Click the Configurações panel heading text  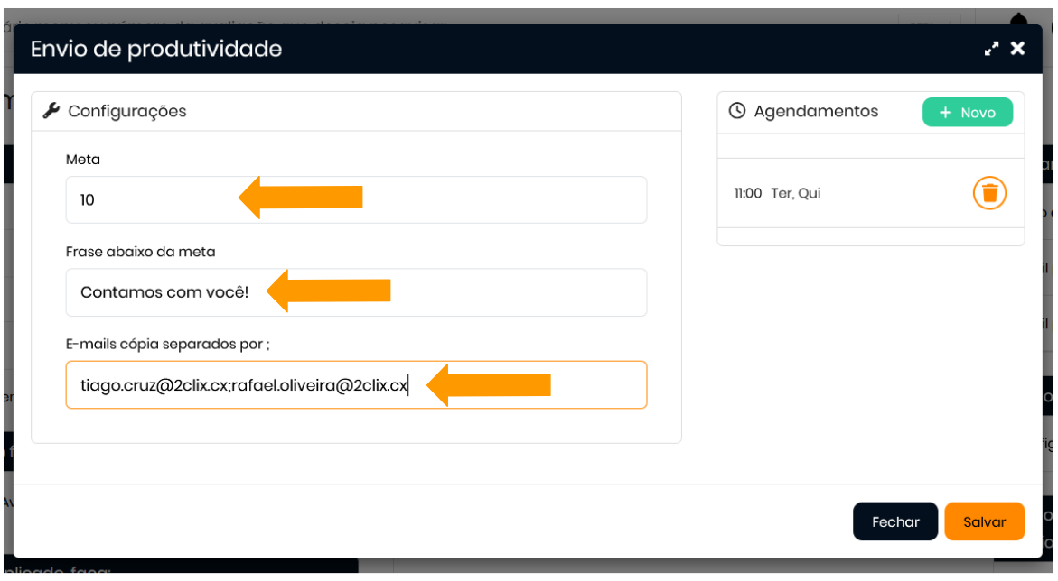(x=127, y=111)
